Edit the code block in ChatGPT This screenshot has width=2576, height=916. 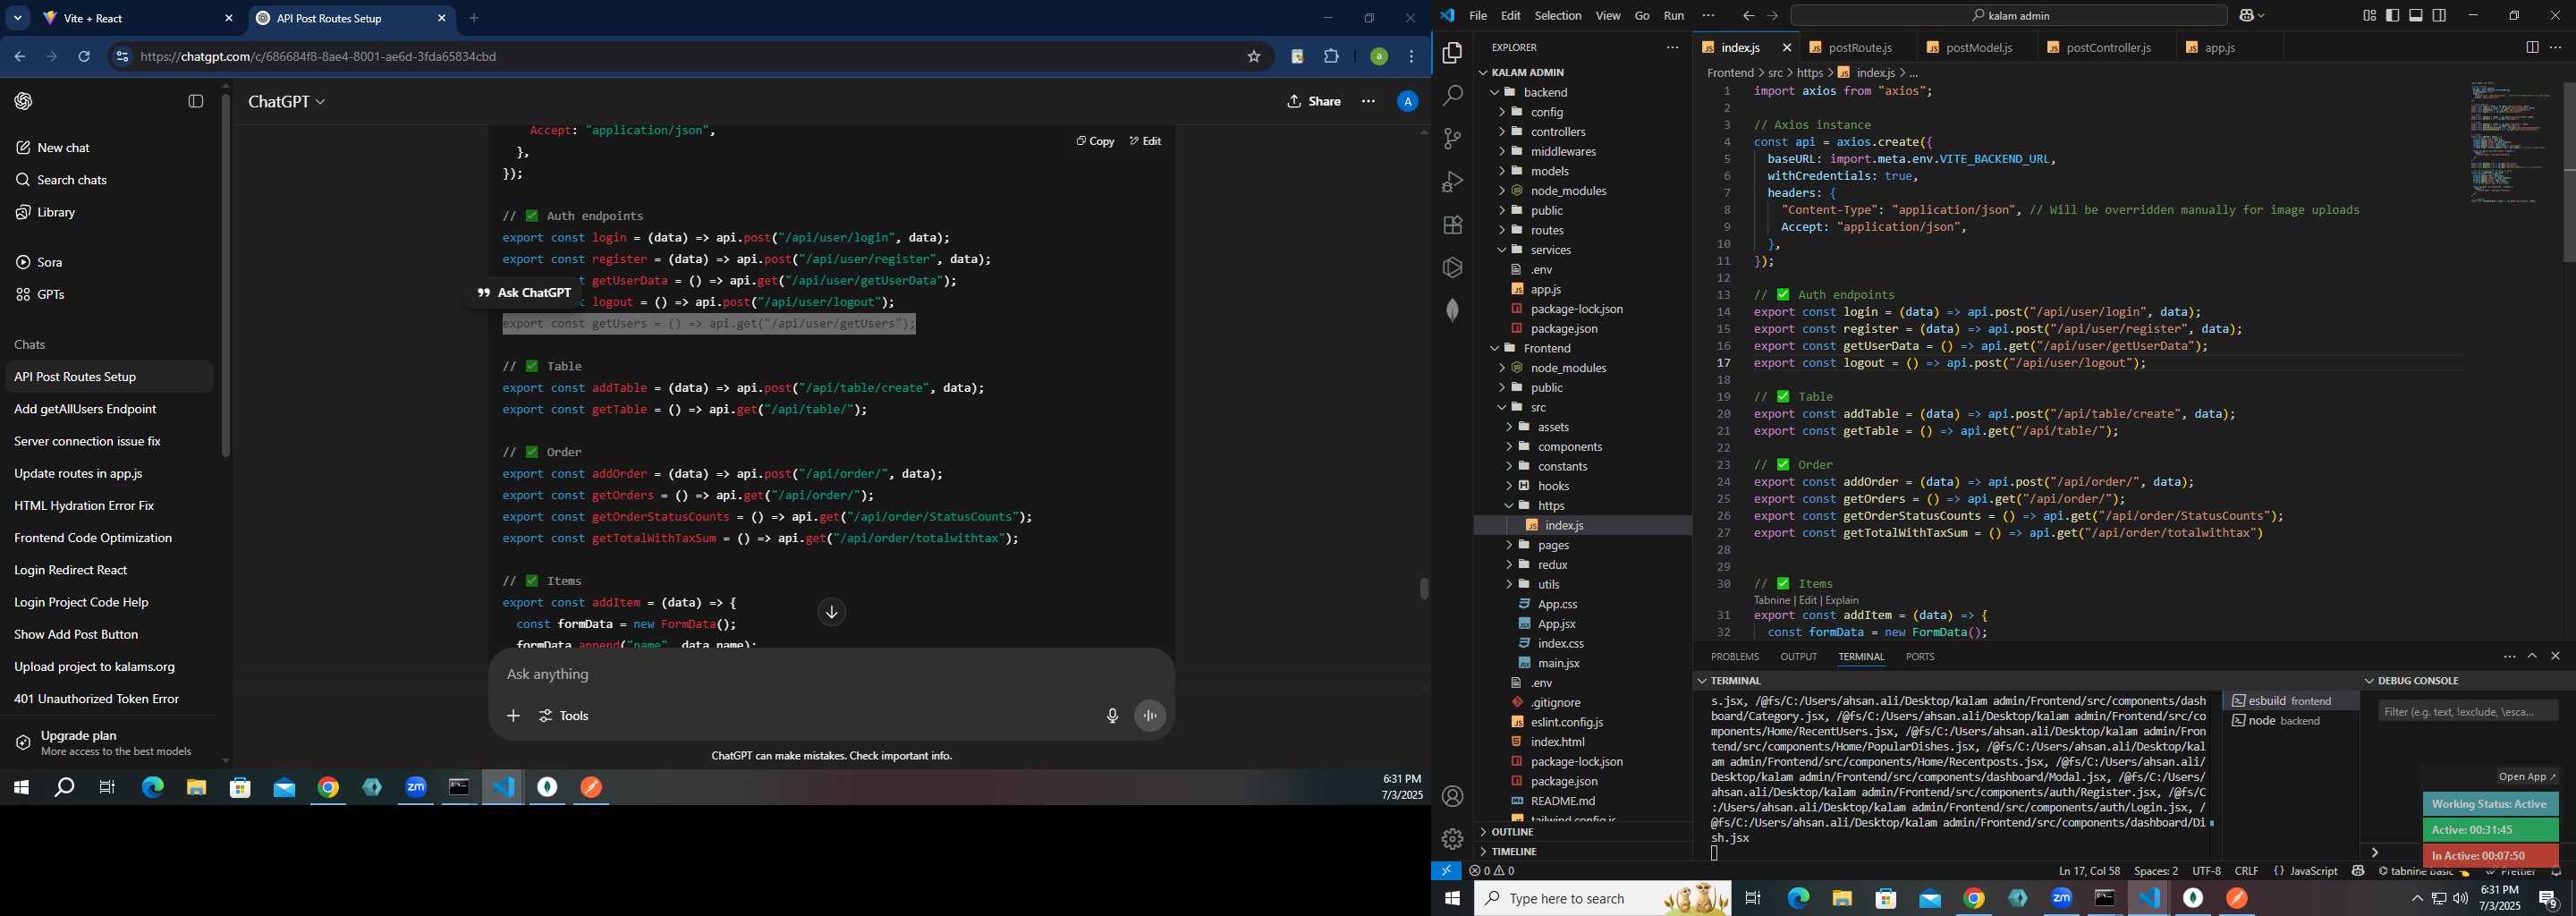1145,141
